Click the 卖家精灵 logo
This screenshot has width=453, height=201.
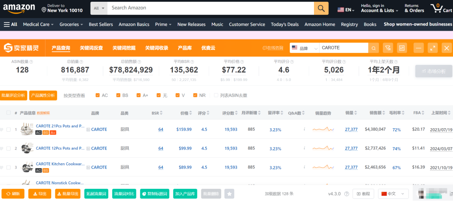(x=21, y=48)
